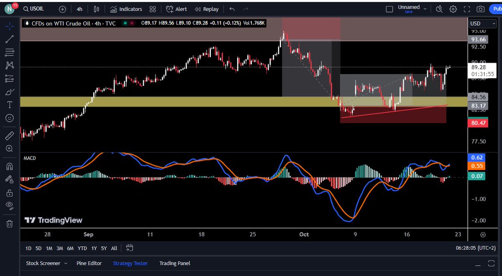Open time axis settings icon
The height and width of the screenshot is (276, 502).
(483, 235)
